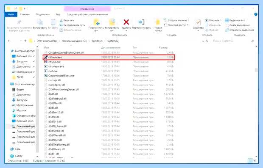
Task: Open Средства работы с приложениями tab
Action: pos(87,14)
